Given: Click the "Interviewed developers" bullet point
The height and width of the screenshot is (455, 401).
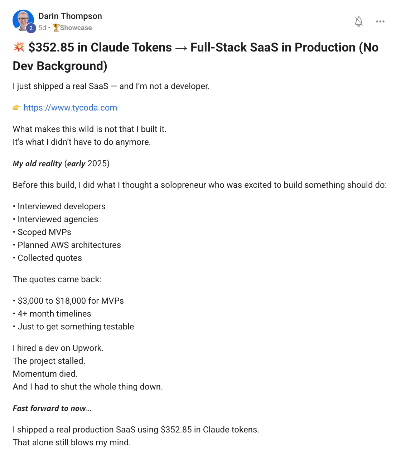Looking at the screenshot, I should click(62, 206).
